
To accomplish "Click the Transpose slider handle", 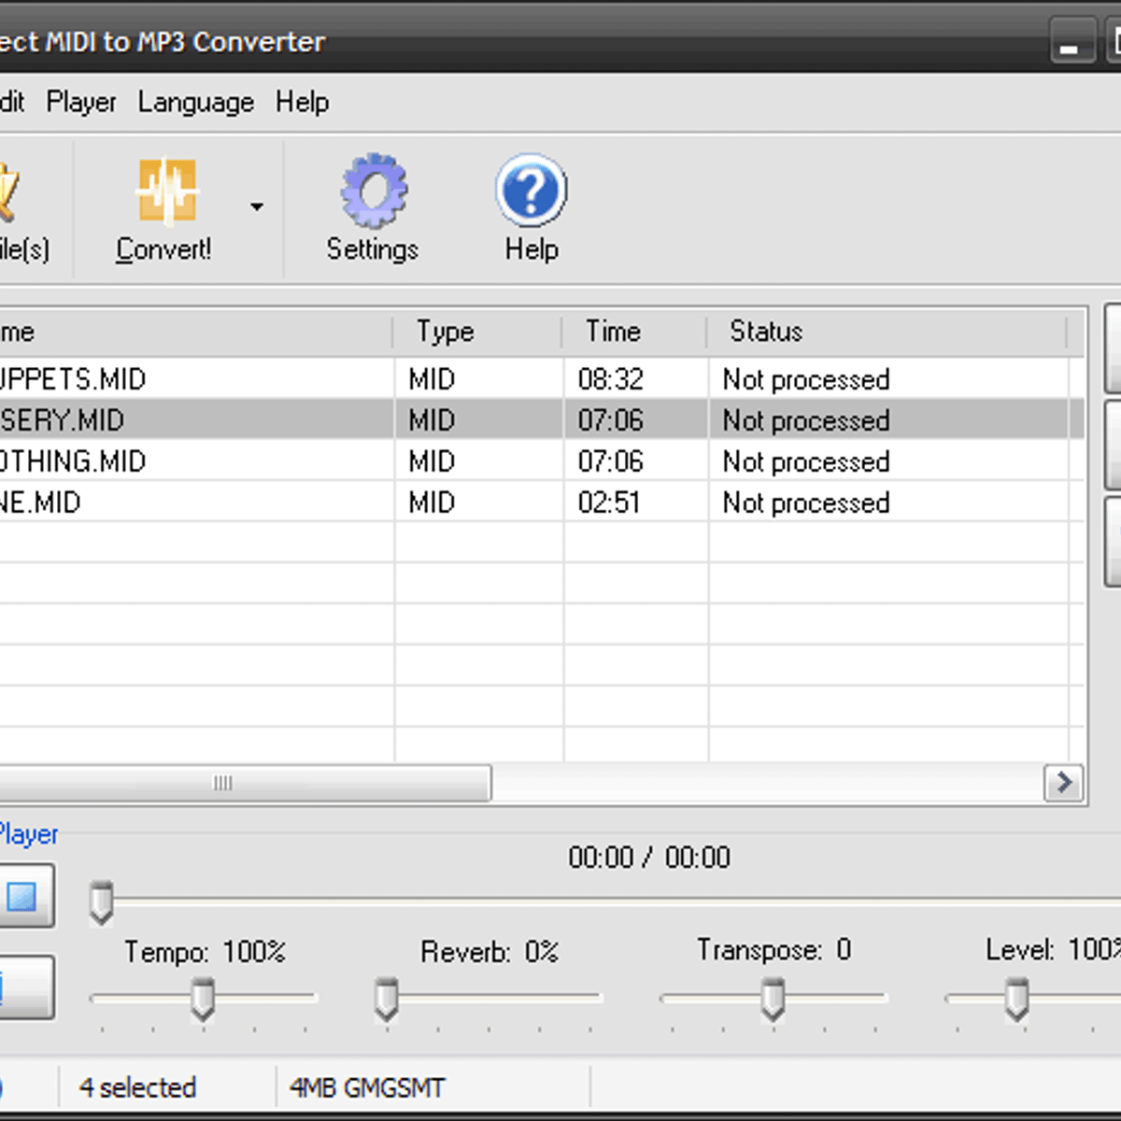I will click(772, 999).
